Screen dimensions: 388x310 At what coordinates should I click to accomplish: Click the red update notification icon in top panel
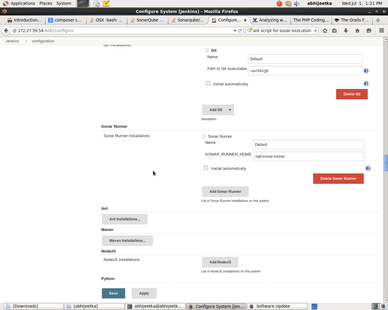click(x=279, y=4)
